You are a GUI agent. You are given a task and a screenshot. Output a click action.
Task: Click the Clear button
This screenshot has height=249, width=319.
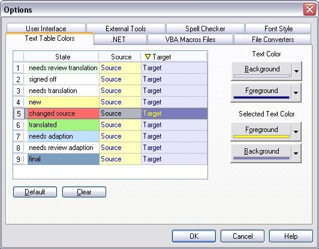coord(84,192)
